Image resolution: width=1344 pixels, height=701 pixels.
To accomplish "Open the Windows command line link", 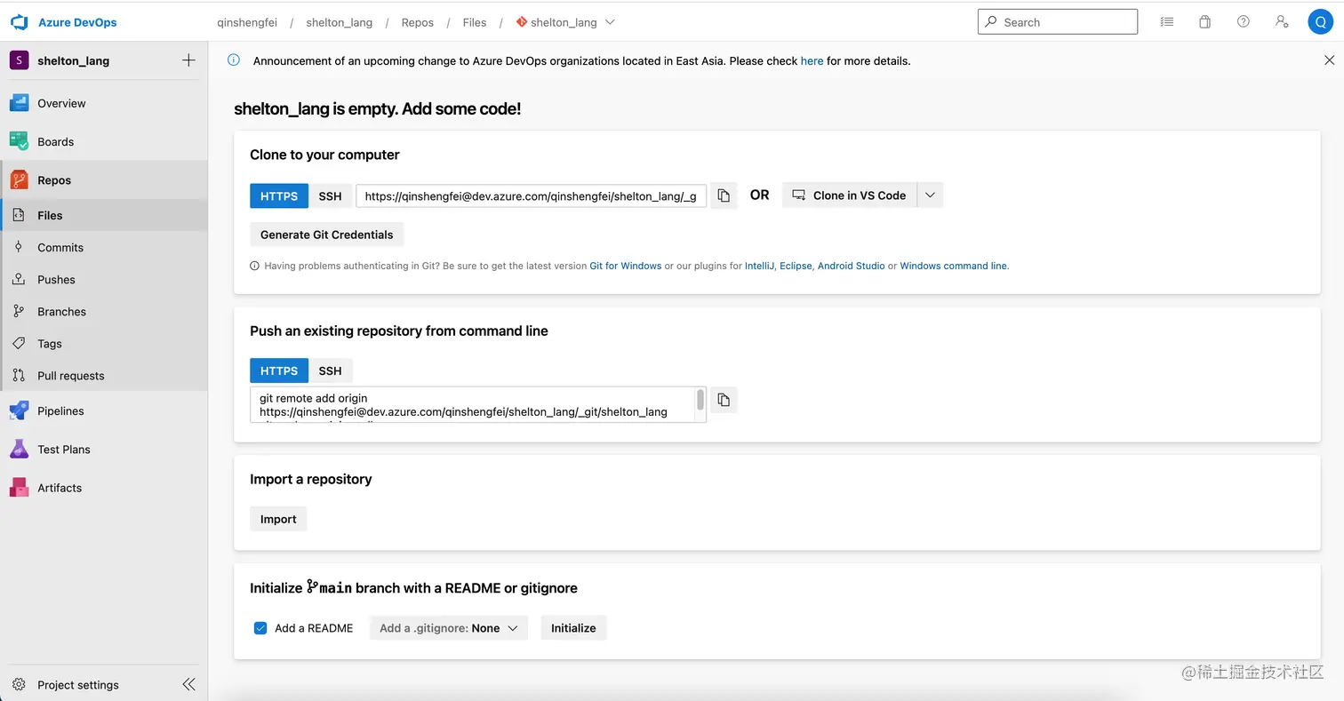I will point(954,266).
